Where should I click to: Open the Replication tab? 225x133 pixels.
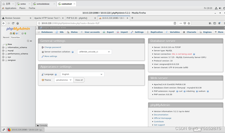pos(155,32)
